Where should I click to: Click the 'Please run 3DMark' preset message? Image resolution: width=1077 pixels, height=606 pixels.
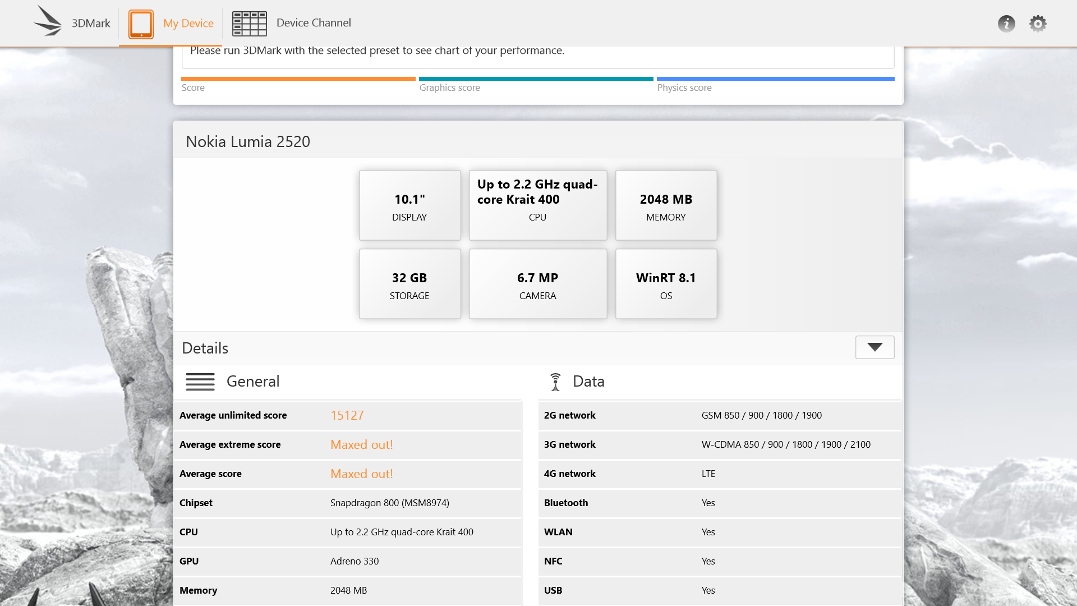coord(377,50)
